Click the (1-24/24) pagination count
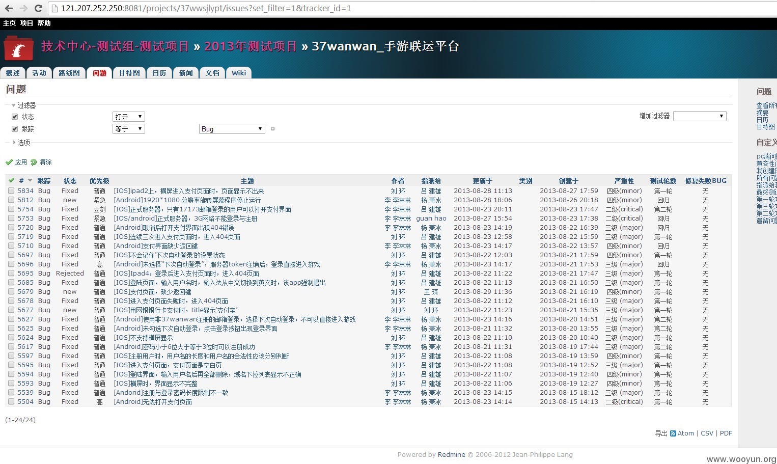The image size is (777, 464). point(20,420)
